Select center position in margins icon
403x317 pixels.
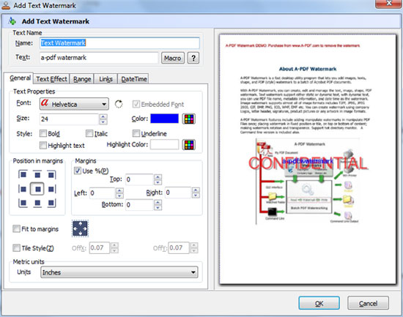point(37,189)
